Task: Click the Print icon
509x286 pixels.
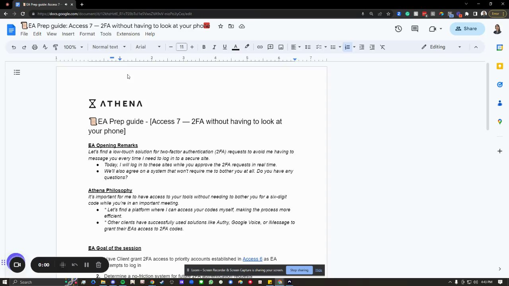Action: [x=35, y=47]
